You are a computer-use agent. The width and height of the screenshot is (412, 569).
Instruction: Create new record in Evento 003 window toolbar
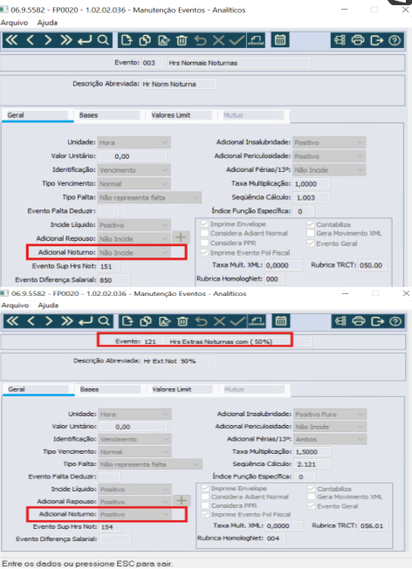point(127,40)
